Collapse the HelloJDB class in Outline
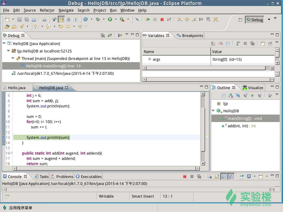Viewport: 283px width, 212px height. pyautogui.click(x=213, y=111)
